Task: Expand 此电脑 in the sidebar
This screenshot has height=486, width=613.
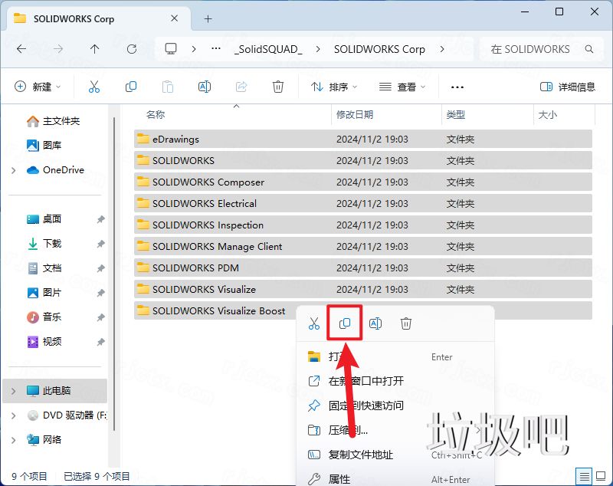Action: click(x=14, y=391)
